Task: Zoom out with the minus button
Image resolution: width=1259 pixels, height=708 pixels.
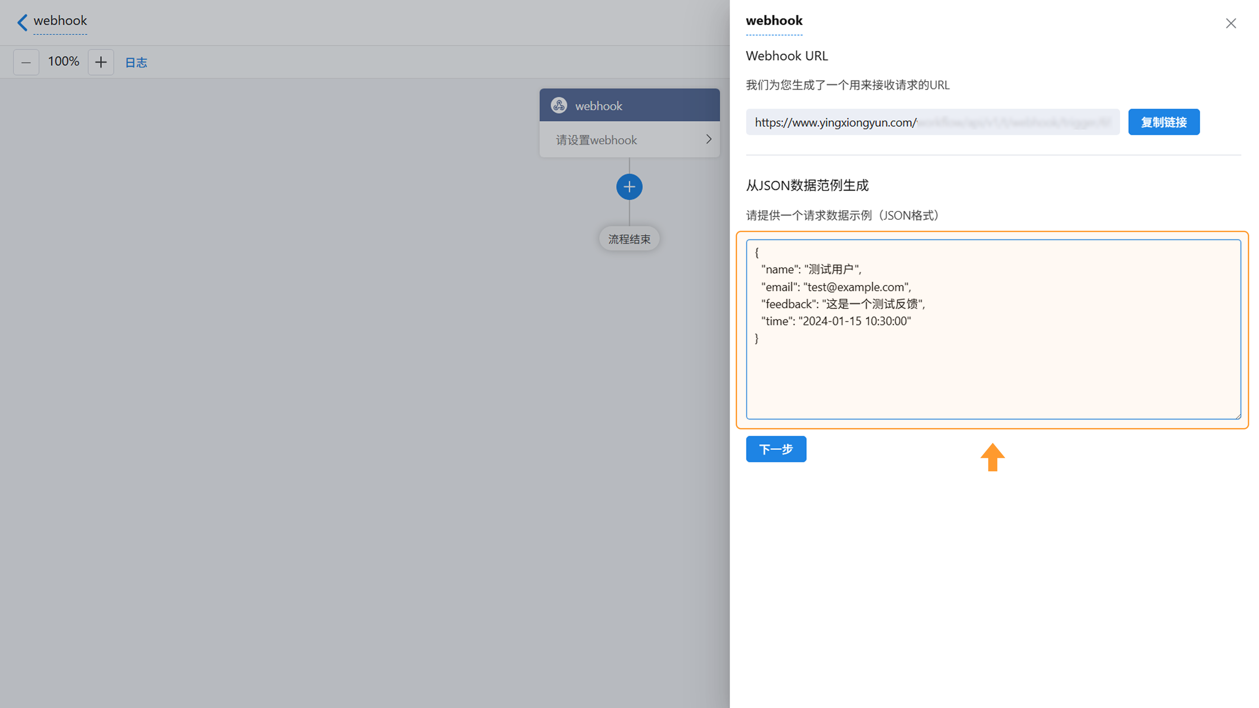Action: coord(26,62)
